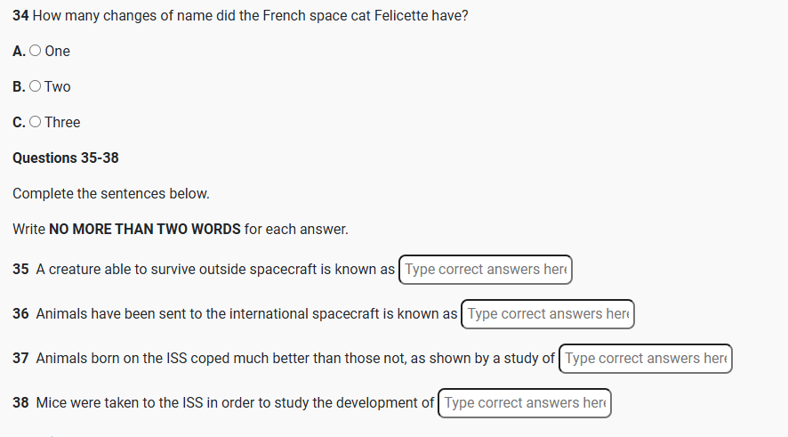Click the "Three" answer label text
The height and width of the screenshot is (437, 788).
click(62, 123)
